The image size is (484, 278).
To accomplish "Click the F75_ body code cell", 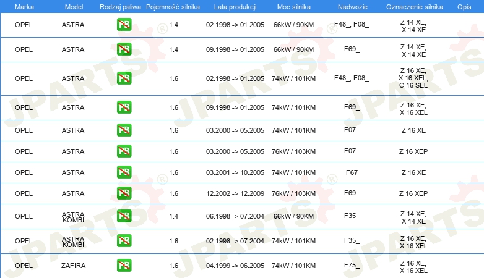I will [352, 266].
